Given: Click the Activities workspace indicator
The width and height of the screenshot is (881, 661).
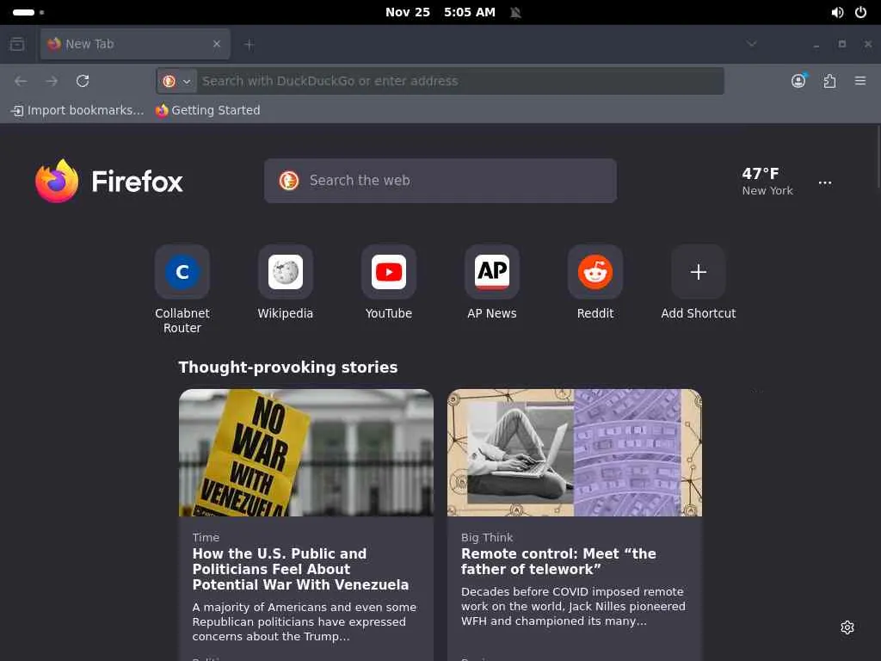Looking at the screenshot, I should click(28, 12).
